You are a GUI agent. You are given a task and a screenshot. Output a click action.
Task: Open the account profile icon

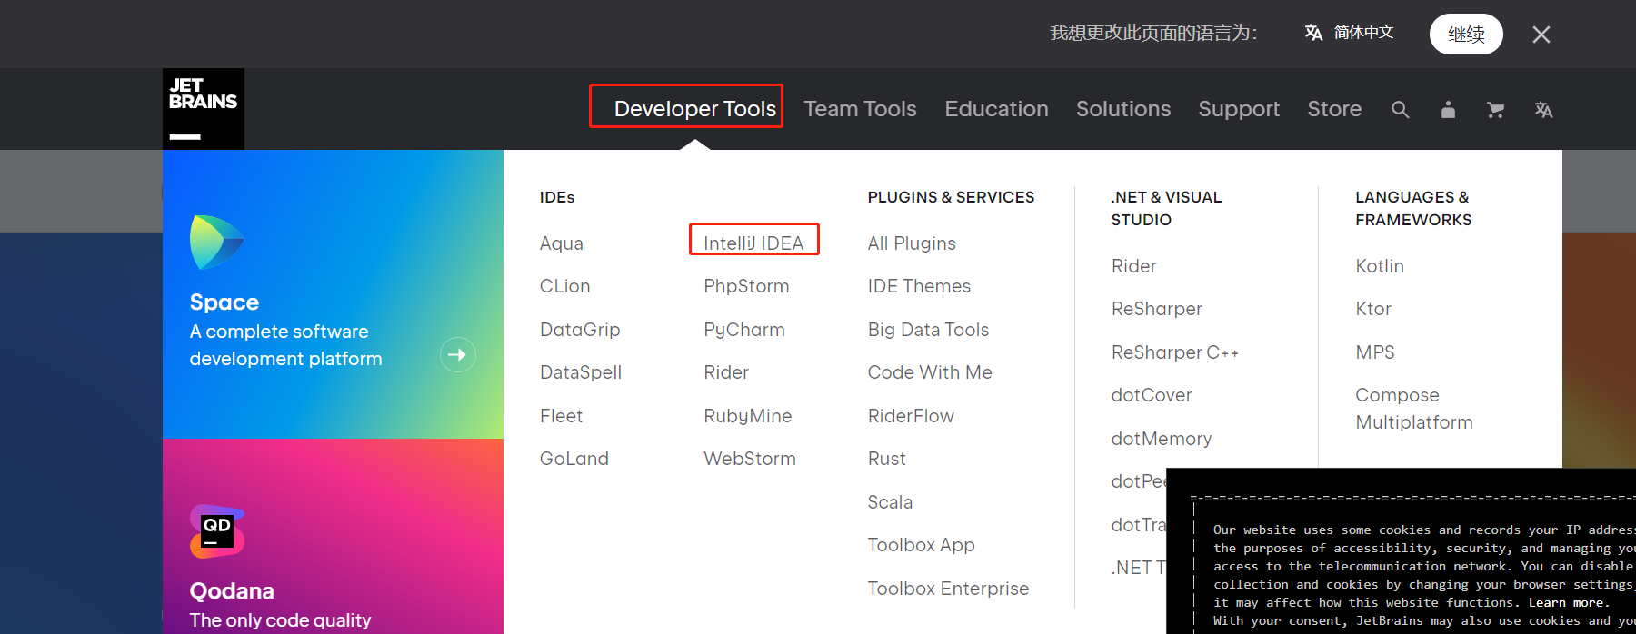(1448, 110)
